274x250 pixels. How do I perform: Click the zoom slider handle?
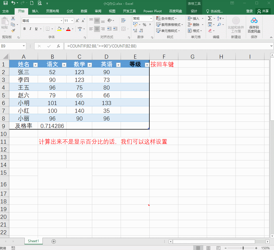tap(243, 248)
